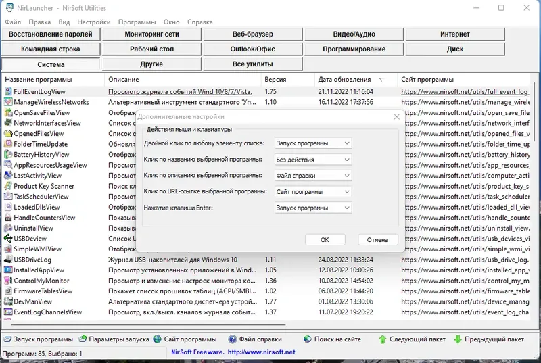This screenshot has width=541, height=363.
Task: Open the Правка menu
Action: [x=40, y=22]
